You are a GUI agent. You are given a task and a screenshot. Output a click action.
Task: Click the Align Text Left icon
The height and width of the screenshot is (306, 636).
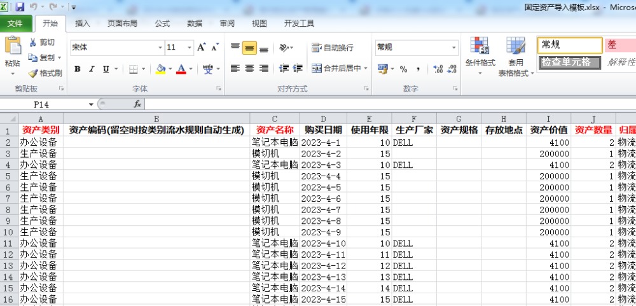tap(235, 69)
